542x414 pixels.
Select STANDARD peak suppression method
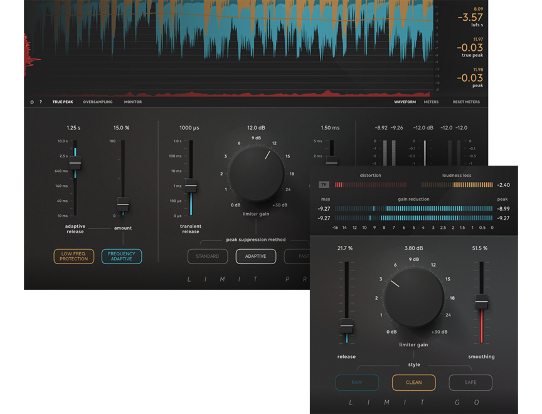pyautogui.click(x=208, y=257)
